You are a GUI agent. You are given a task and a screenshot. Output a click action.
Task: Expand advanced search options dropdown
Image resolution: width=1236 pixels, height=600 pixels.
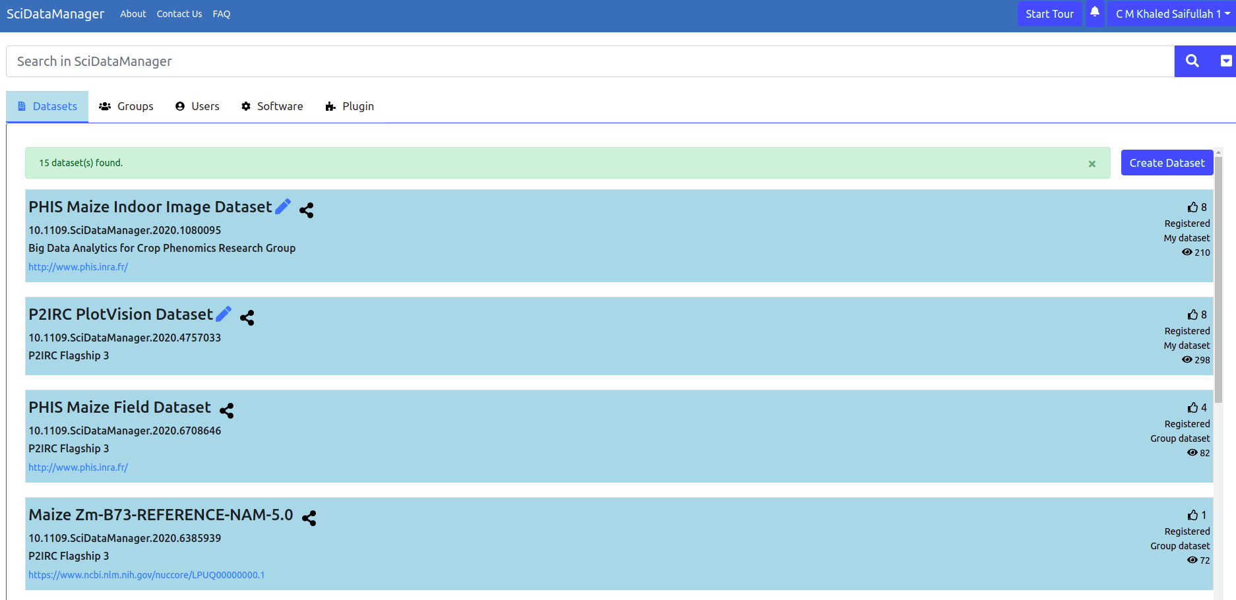point(1225,61)
